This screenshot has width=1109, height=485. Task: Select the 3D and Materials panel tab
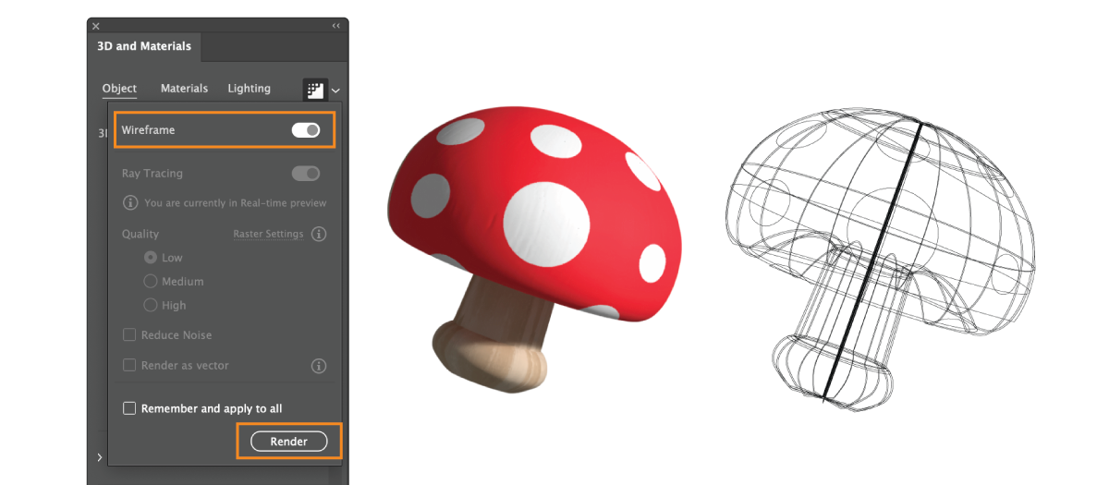(144, 46)
